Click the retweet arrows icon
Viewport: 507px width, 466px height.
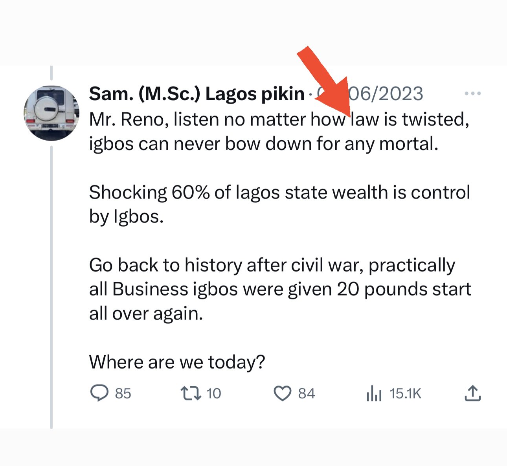click(191, 393)
